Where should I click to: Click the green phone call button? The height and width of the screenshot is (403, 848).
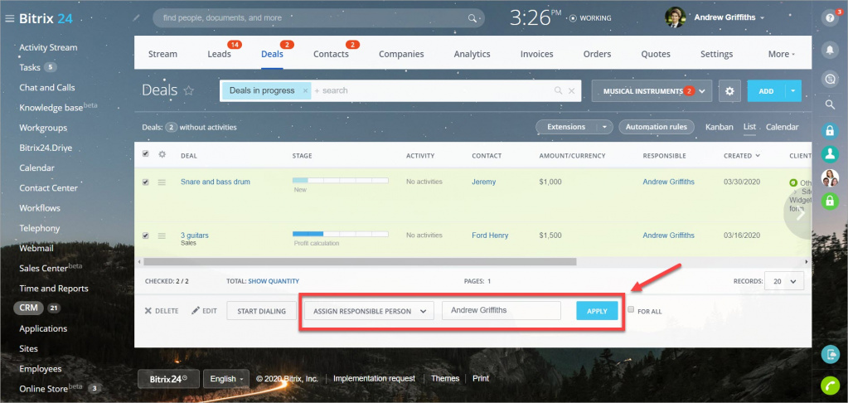coord(830,385)
